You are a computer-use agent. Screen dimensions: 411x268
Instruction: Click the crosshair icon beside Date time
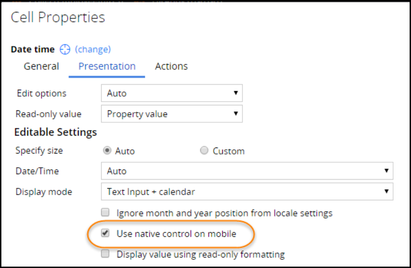coord(65,49)
